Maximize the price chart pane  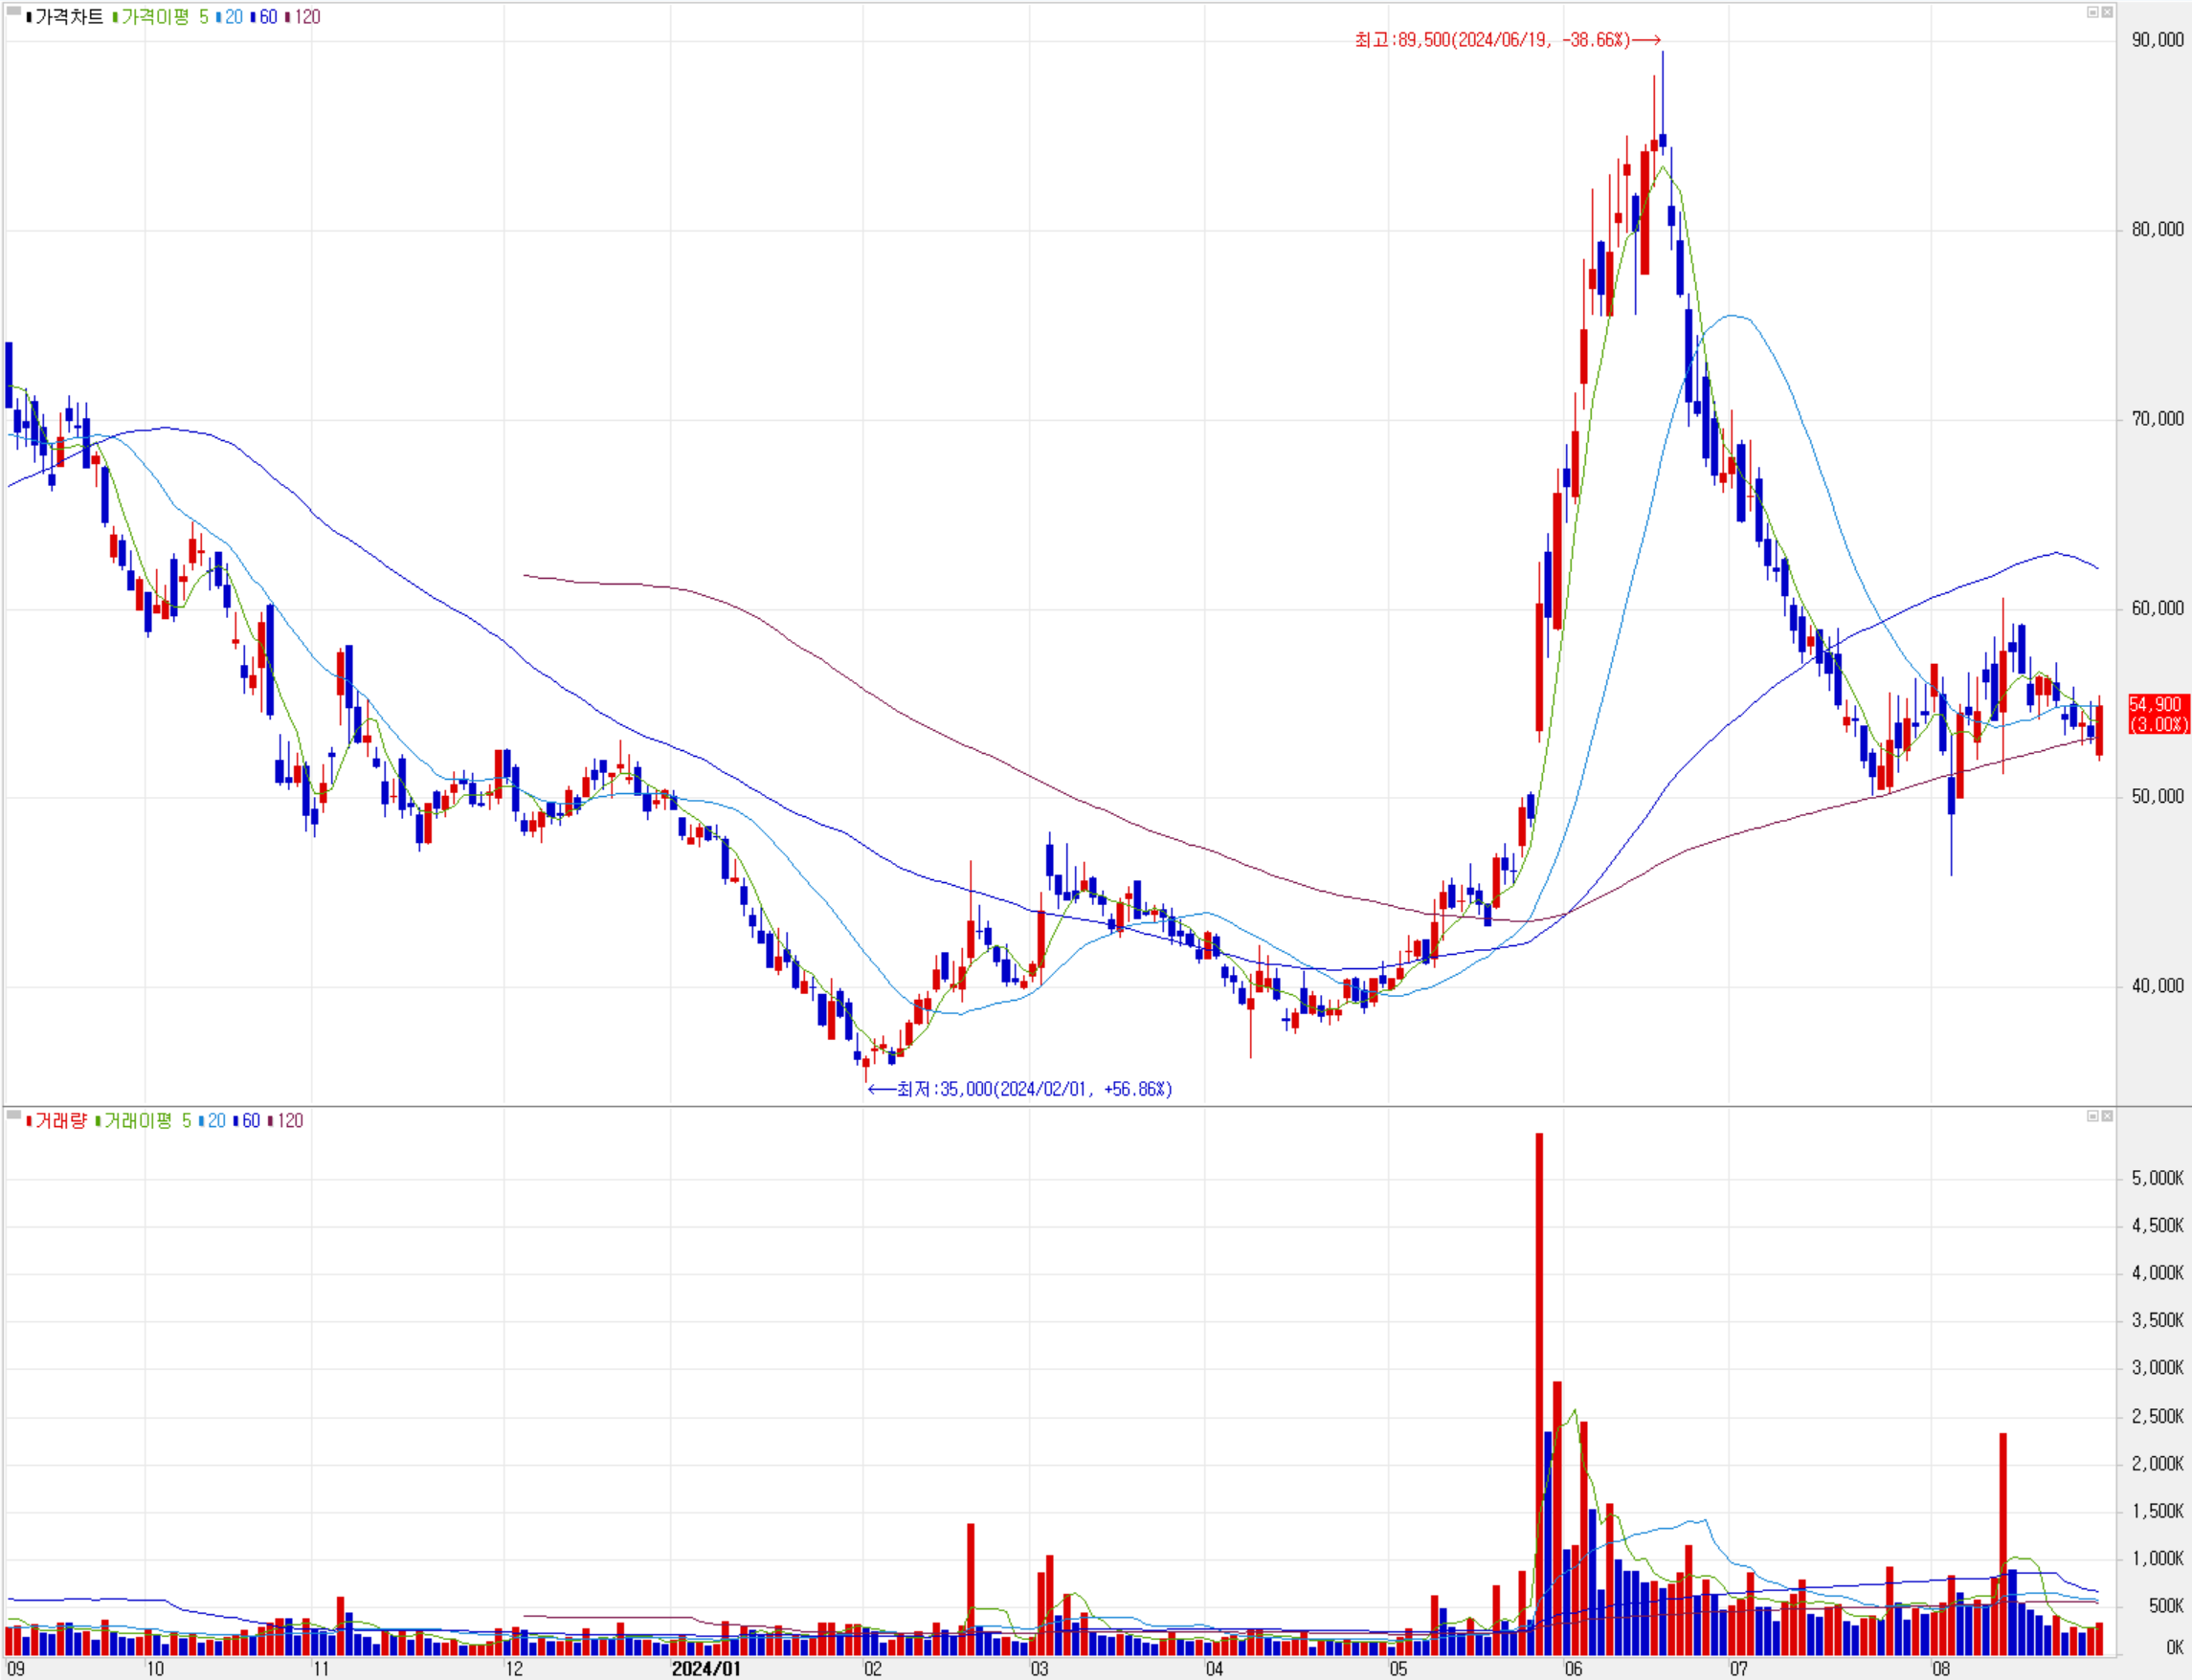[2091, 12]
